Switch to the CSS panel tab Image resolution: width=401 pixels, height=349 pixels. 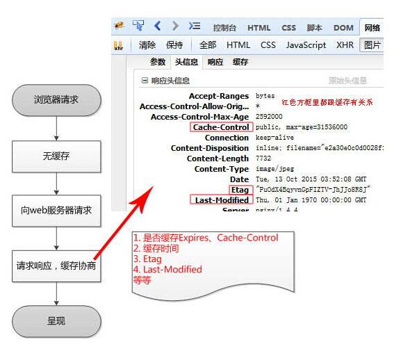(288, 28)
